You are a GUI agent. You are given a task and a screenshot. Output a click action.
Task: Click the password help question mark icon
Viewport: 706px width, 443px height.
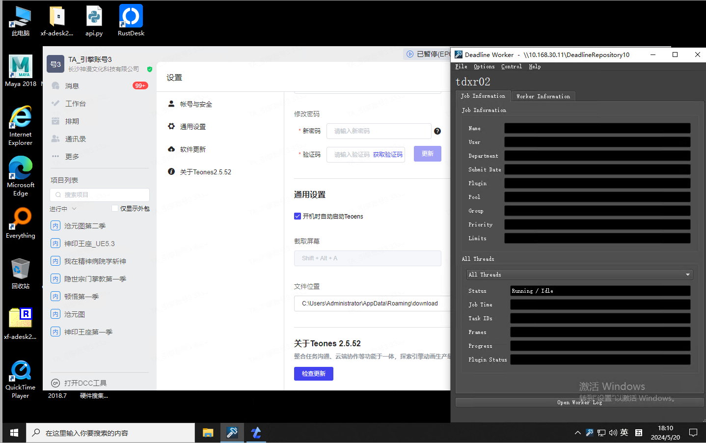(437, 131)
